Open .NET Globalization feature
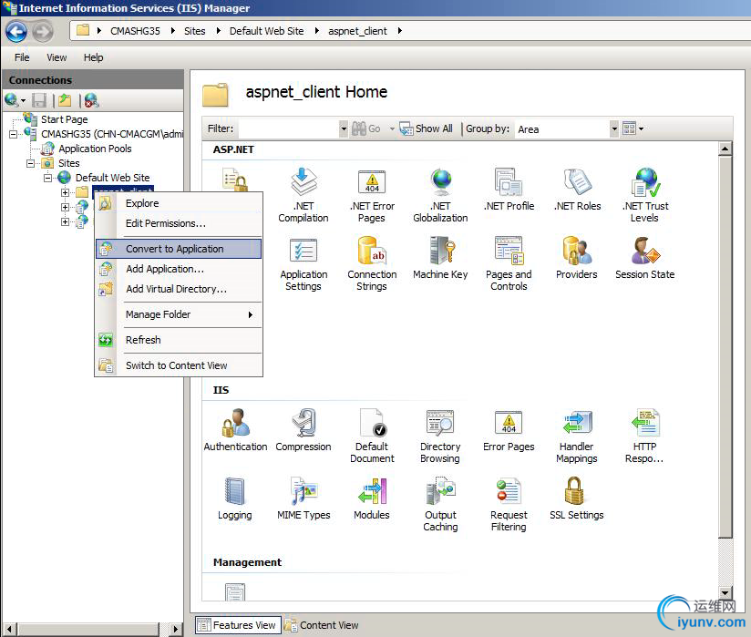The width and height of the screenshot is (751, 637). [x=440, y=195]
